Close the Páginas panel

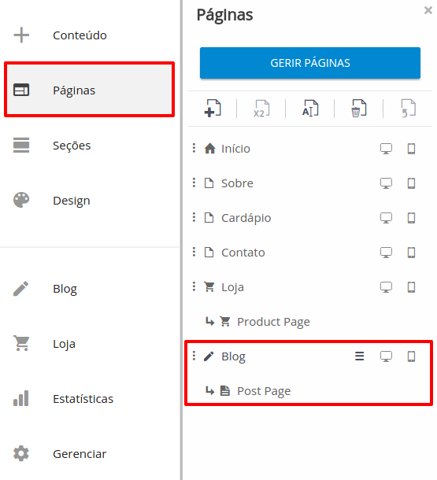pos(428,10)
